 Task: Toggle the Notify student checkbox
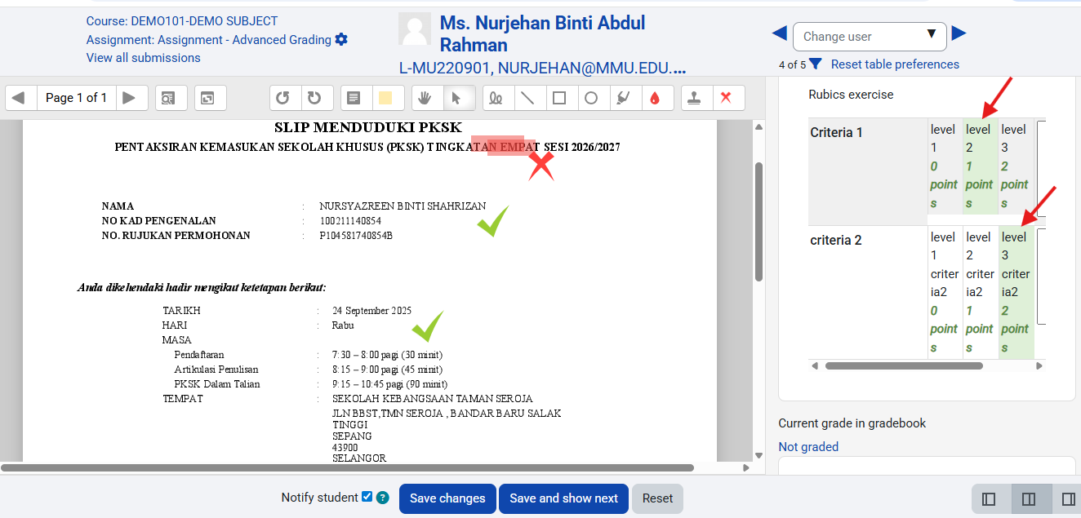tap(367, 497)
